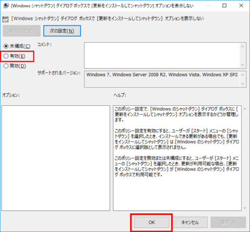The image size is (250, 232).
Task: Click the 次の設定(N) button
Action: 62,31
